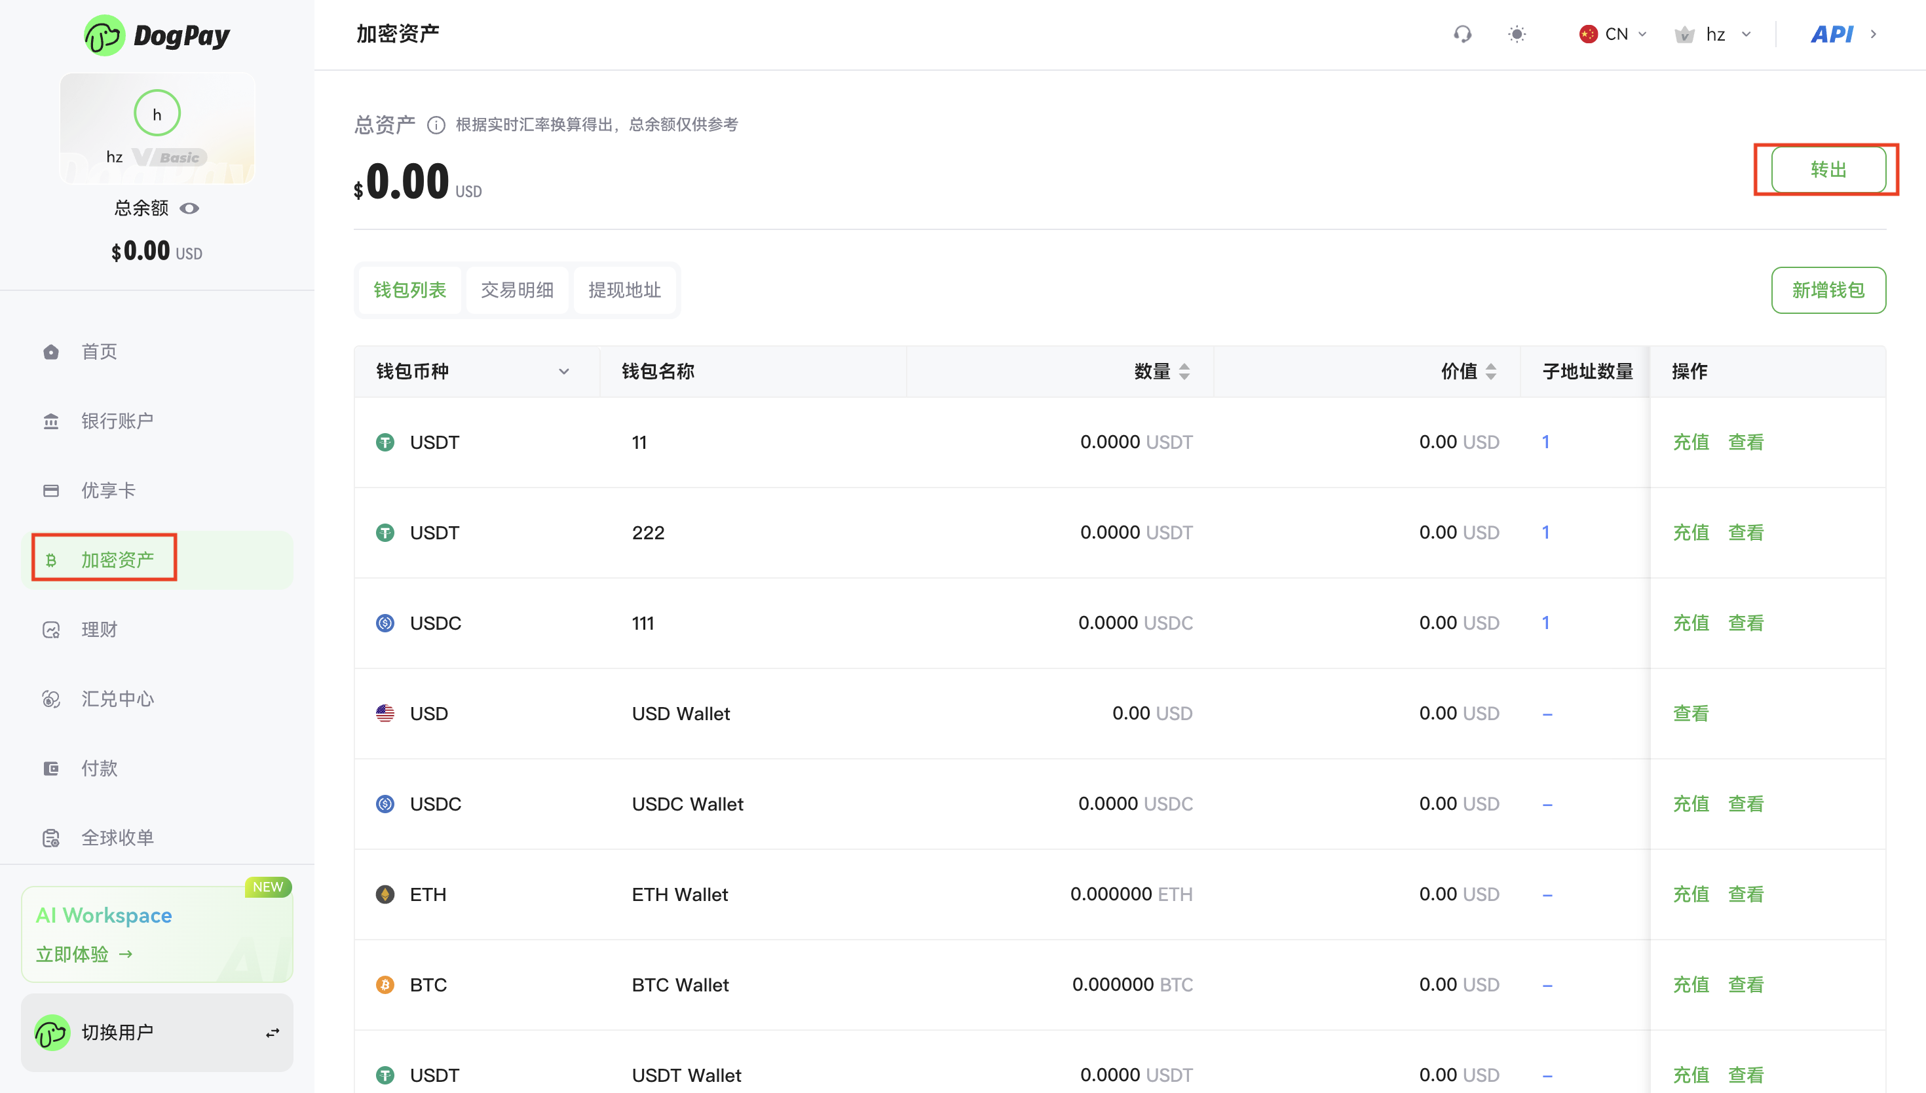The width and height of the screenshot is (1926, 1093).
Task: Click the BTC coin icon
Action: (385, 985)
